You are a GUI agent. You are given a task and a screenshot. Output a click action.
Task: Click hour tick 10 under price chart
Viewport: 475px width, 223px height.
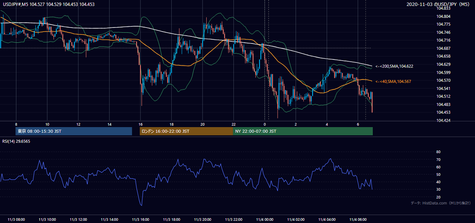(47, 124)
